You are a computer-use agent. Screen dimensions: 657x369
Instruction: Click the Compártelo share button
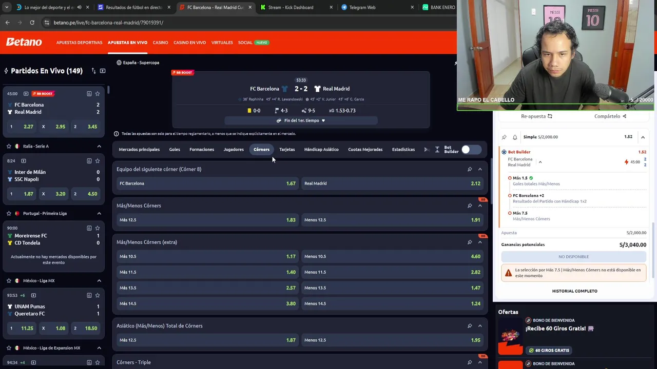coord(610,116)
